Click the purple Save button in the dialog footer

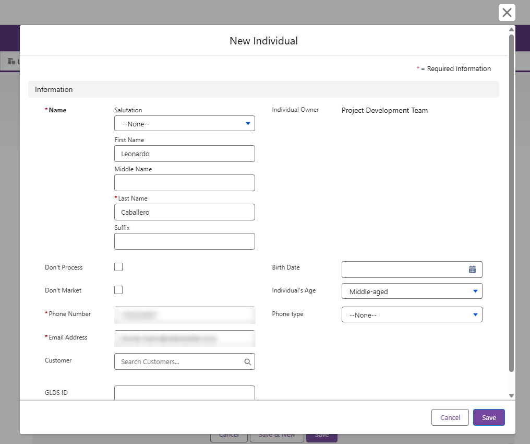[489, 417]
